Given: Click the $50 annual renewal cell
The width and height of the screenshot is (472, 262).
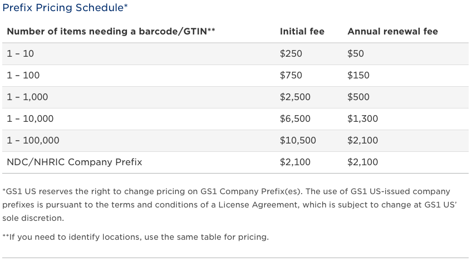Looking at the screenshot, I should pyautogui.click(x=356, y=53).
